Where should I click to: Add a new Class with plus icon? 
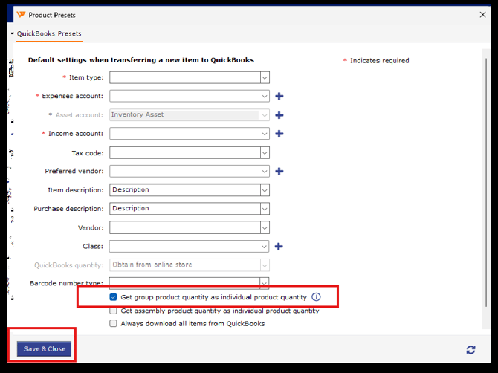pos(279,247)
